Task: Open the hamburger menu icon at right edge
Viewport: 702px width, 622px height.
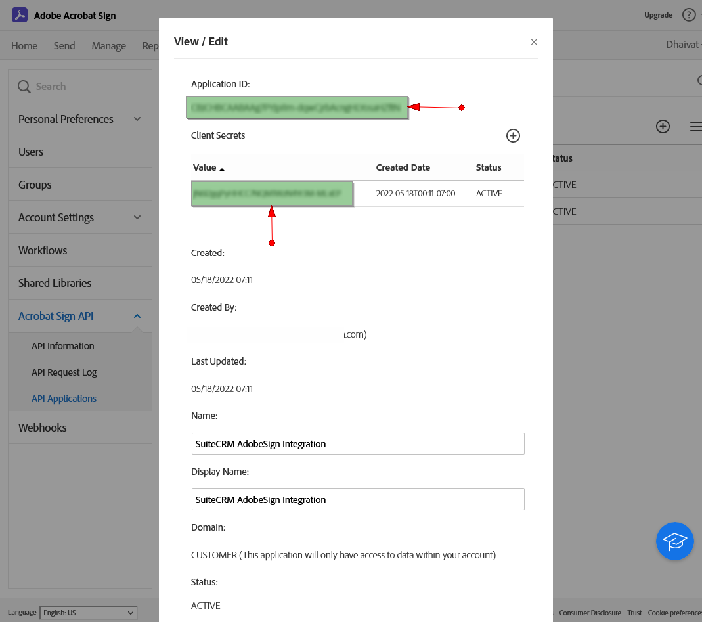Action: click(x=696, y=127)
